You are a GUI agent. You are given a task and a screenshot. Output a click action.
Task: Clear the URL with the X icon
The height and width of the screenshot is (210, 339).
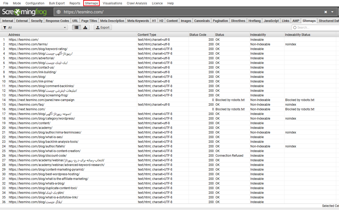click(326, 12)
